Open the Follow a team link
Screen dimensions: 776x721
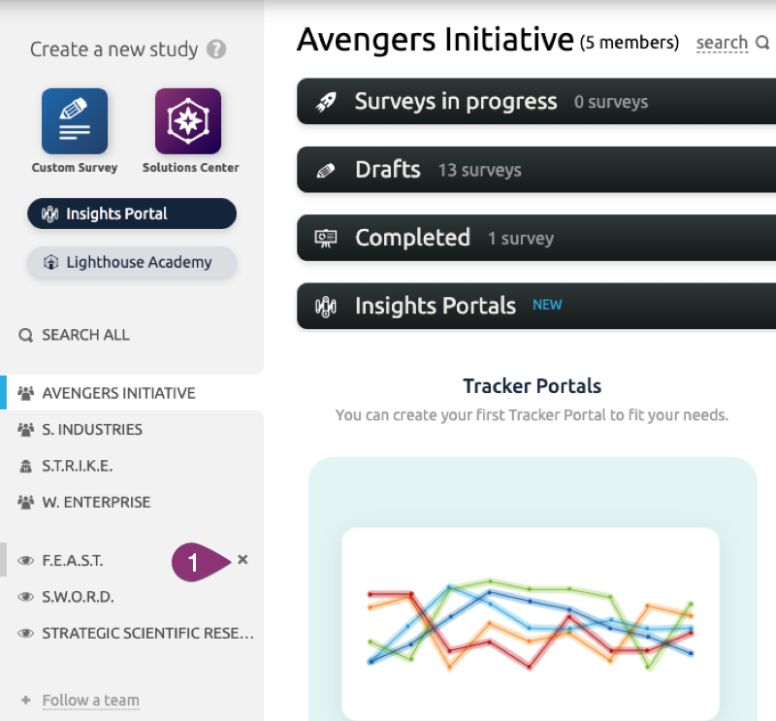(x=90, y=701)
